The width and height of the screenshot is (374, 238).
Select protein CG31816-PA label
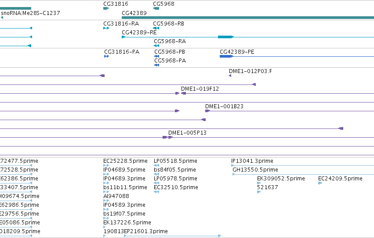pos(122,52)
